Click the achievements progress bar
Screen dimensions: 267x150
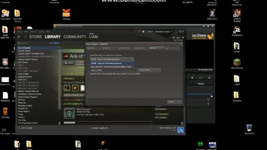(x=108, y=122)
